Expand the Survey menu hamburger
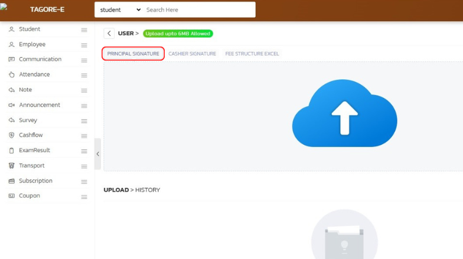The width and height of the screenshot is (463, 259). (84, 121)
